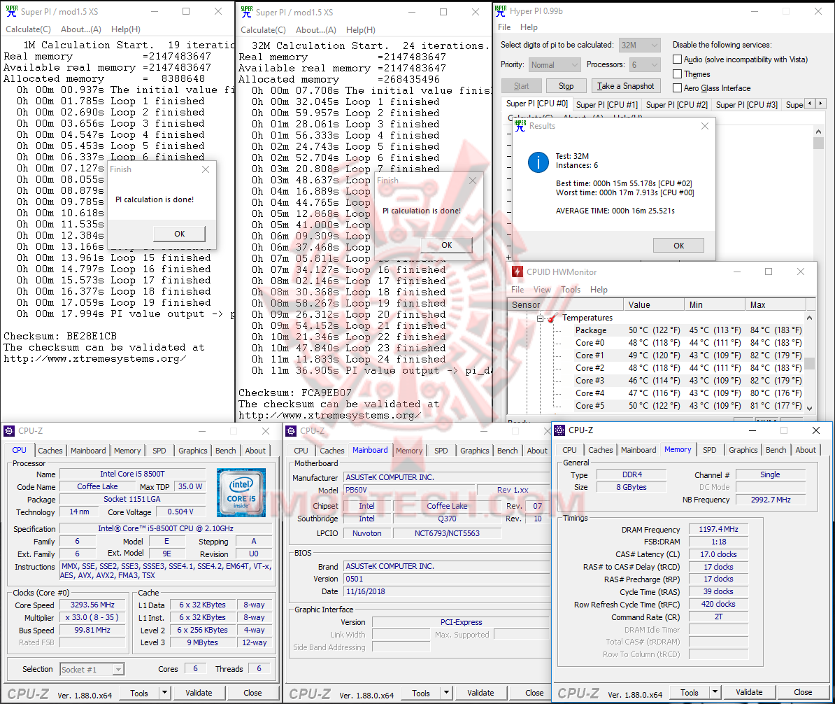
Task: Click HWMonitor vertical scrollbar thumb
Action: tap(809, 363)
